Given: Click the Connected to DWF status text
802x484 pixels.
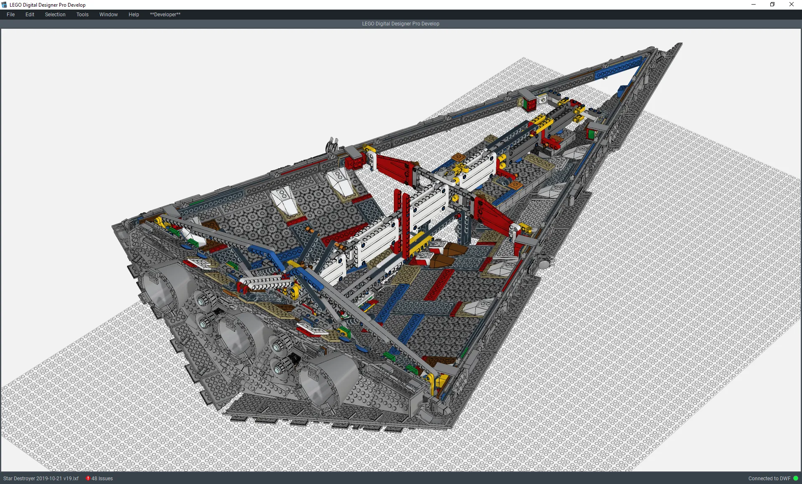Looking at the screenshot, I should pyautogui.click(x=769, y=479).
